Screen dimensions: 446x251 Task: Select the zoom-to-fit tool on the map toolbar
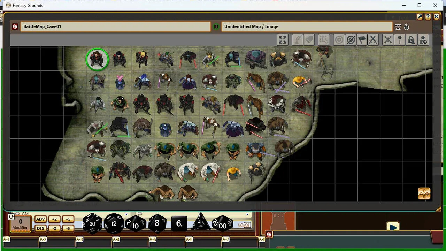(x=282, y=40)
